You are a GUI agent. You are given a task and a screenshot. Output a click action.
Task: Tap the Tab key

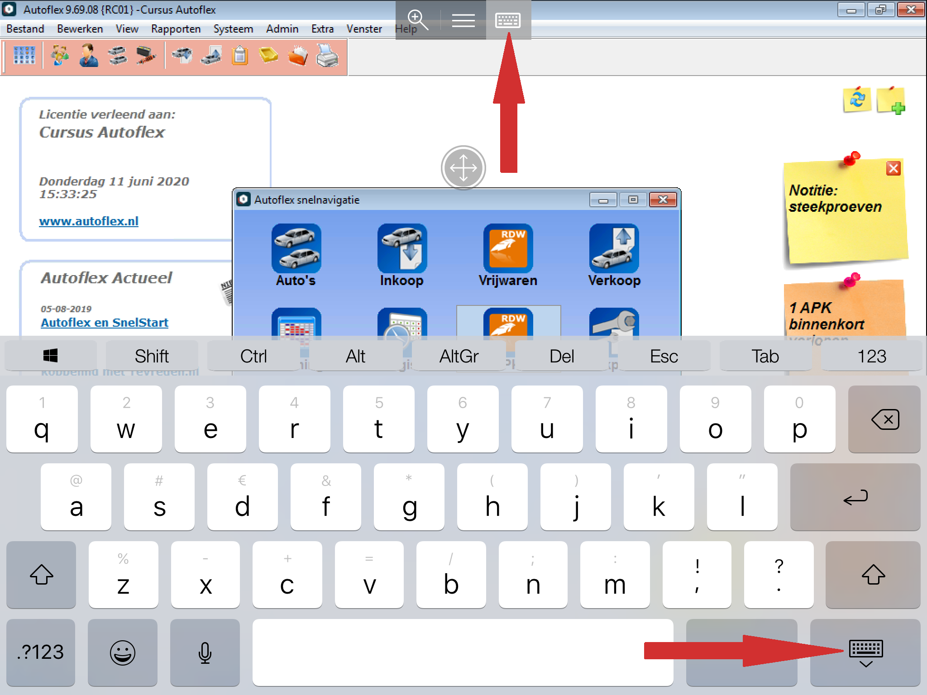765,356
